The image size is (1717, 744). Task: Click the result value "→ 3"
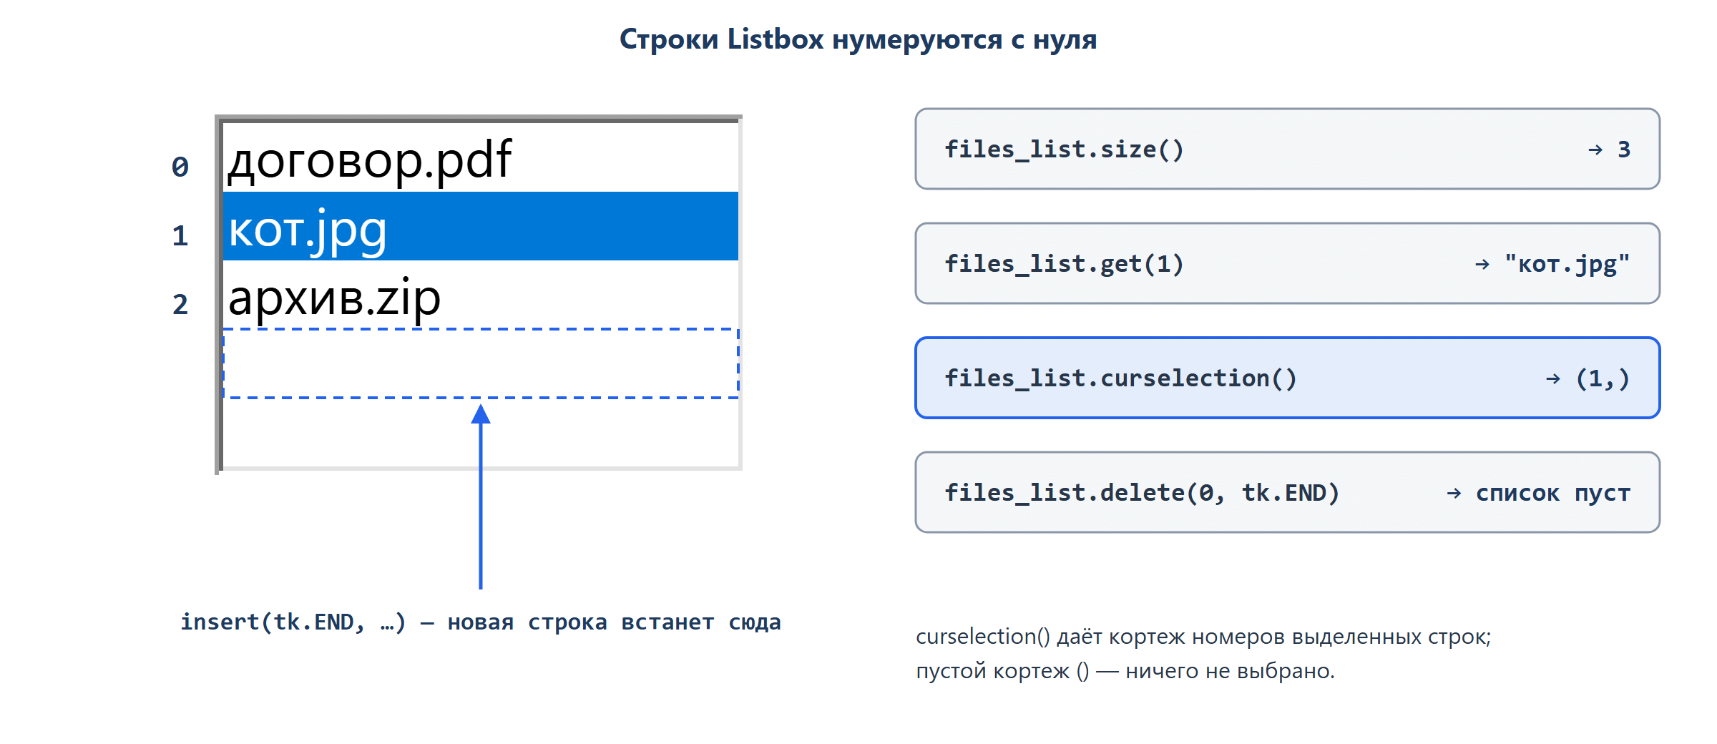(x=1609, y=149)
